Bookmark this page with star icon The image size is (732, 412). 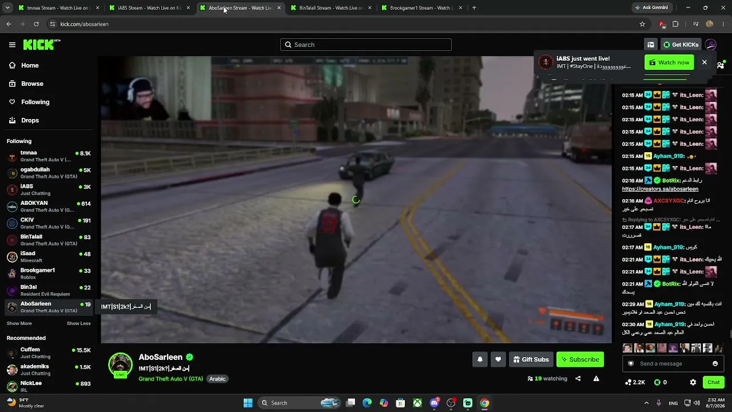coord(642,24)
